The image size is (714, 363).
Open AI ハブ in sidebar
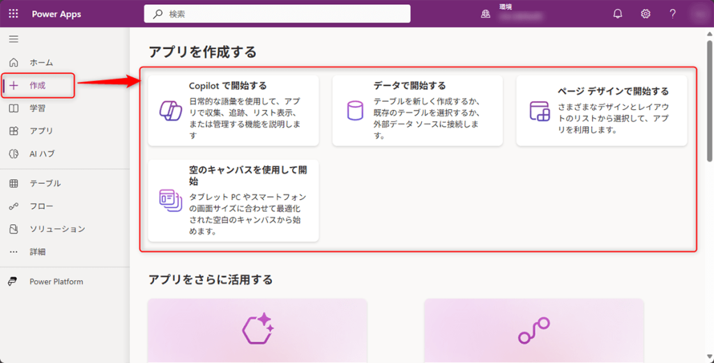coord(43,154)
